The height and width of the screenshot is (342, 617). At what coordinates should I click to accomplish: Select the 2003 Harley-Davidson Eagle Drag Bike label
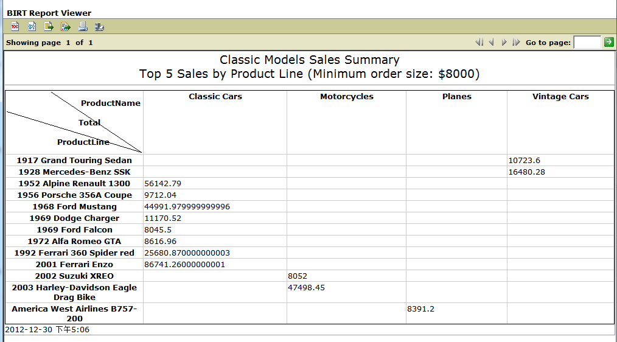pos(74,293)
